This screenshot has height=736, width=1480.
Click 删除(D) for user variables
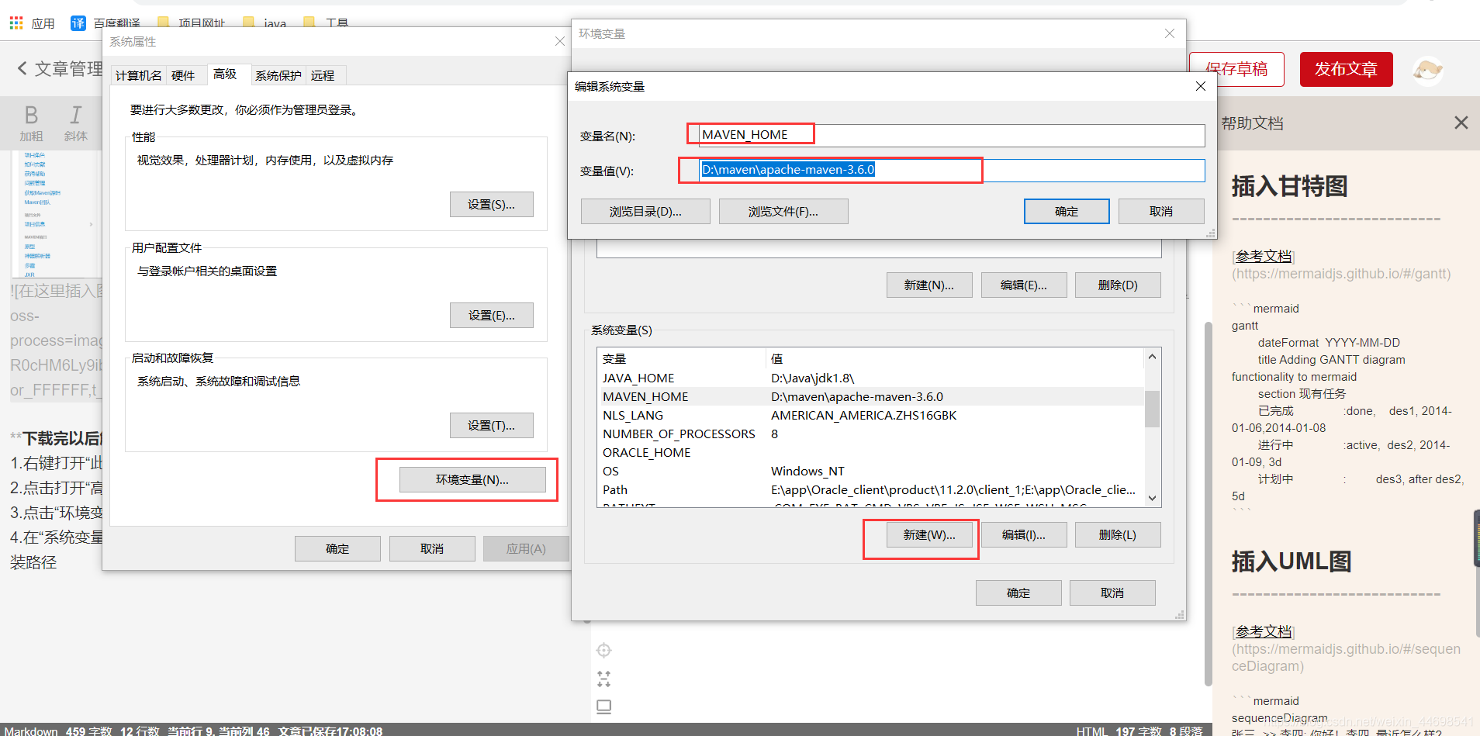pos(1118,285)
